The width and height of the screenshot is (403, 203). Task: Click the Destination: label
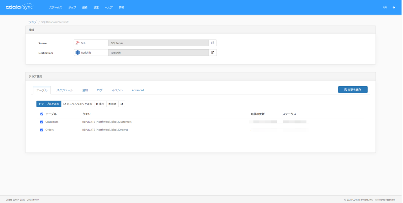(x=46, y=53)
